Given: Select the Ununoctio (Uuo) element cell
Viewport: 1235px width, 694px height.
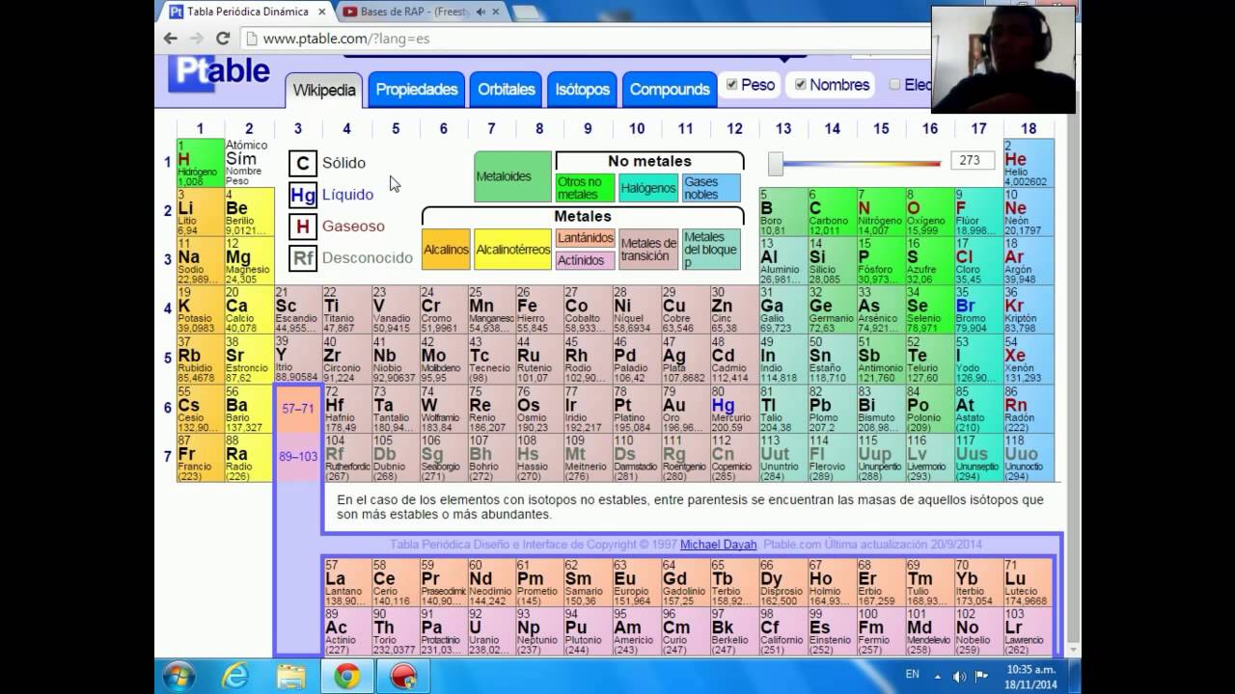Looking at the screenshot, I should point(1028,457).
